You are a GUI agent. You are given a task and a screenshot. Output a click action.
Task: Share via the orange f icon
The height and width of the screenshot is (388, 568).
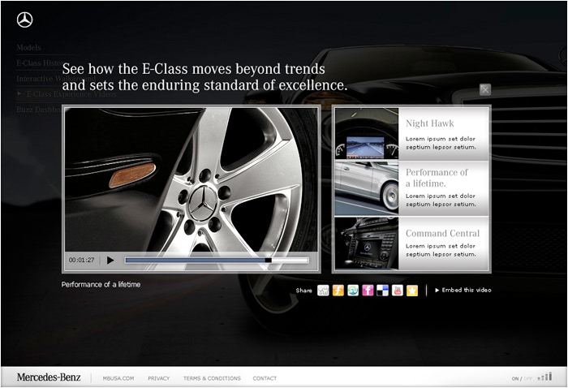pyautogui.click(x=338, y=290)
